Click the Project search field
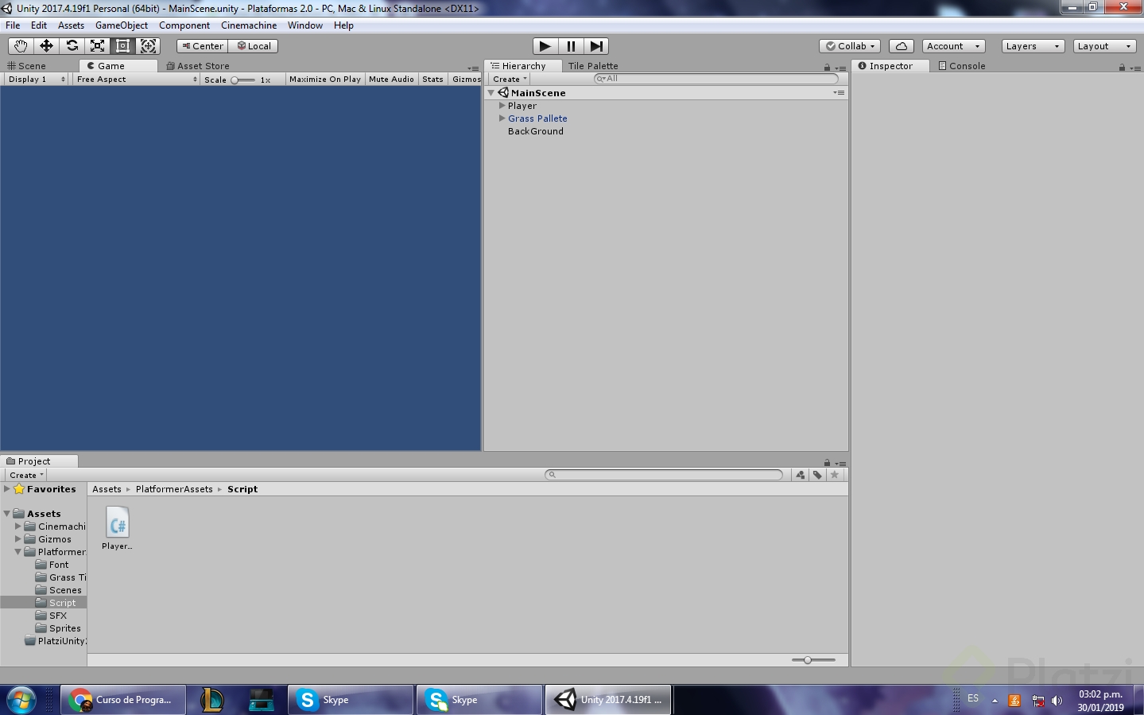 pyautogui.click(x=664, y=475)
